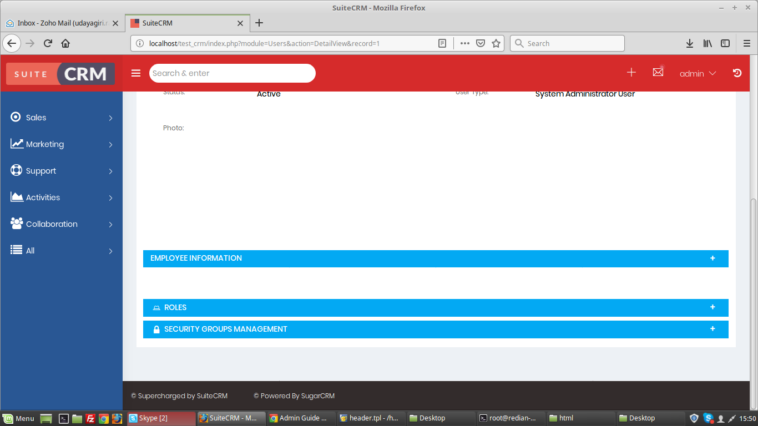Viewport: 758px width, 426px height.
Task: Toggle the Firefox sidebars icon
Action: click(725, 43)
